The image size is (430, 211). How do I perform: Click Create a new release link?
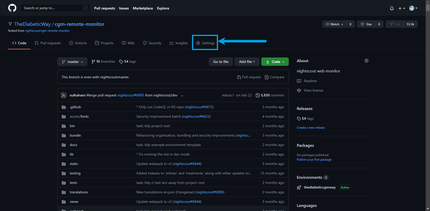pos(310,128)
